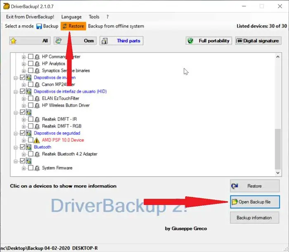Image resolution: width=289 pixels, height=252 pixels.
Task: Close the DriverBackup window
Action: coord(280,6)
